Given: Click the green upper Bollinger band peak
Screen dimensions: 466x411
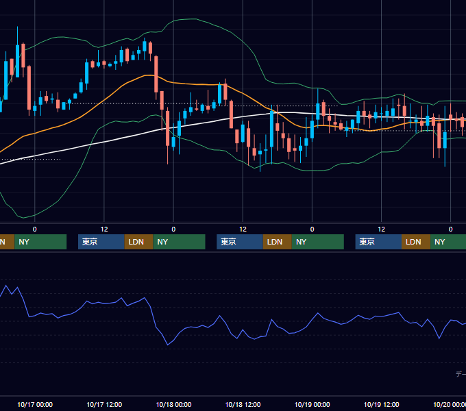Looking at the screenshot, I should point(191,19).
